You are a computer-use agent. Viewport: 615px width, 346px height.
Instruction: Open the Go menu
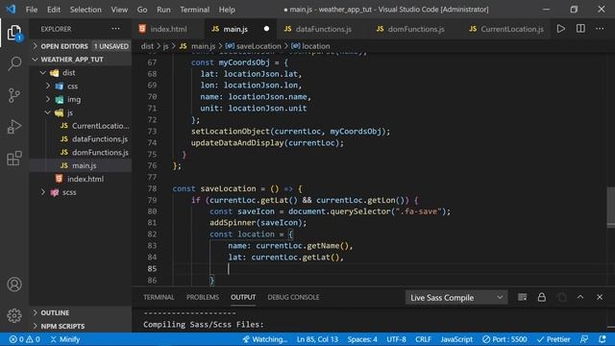pyautogui.click(x=142, y=10)
